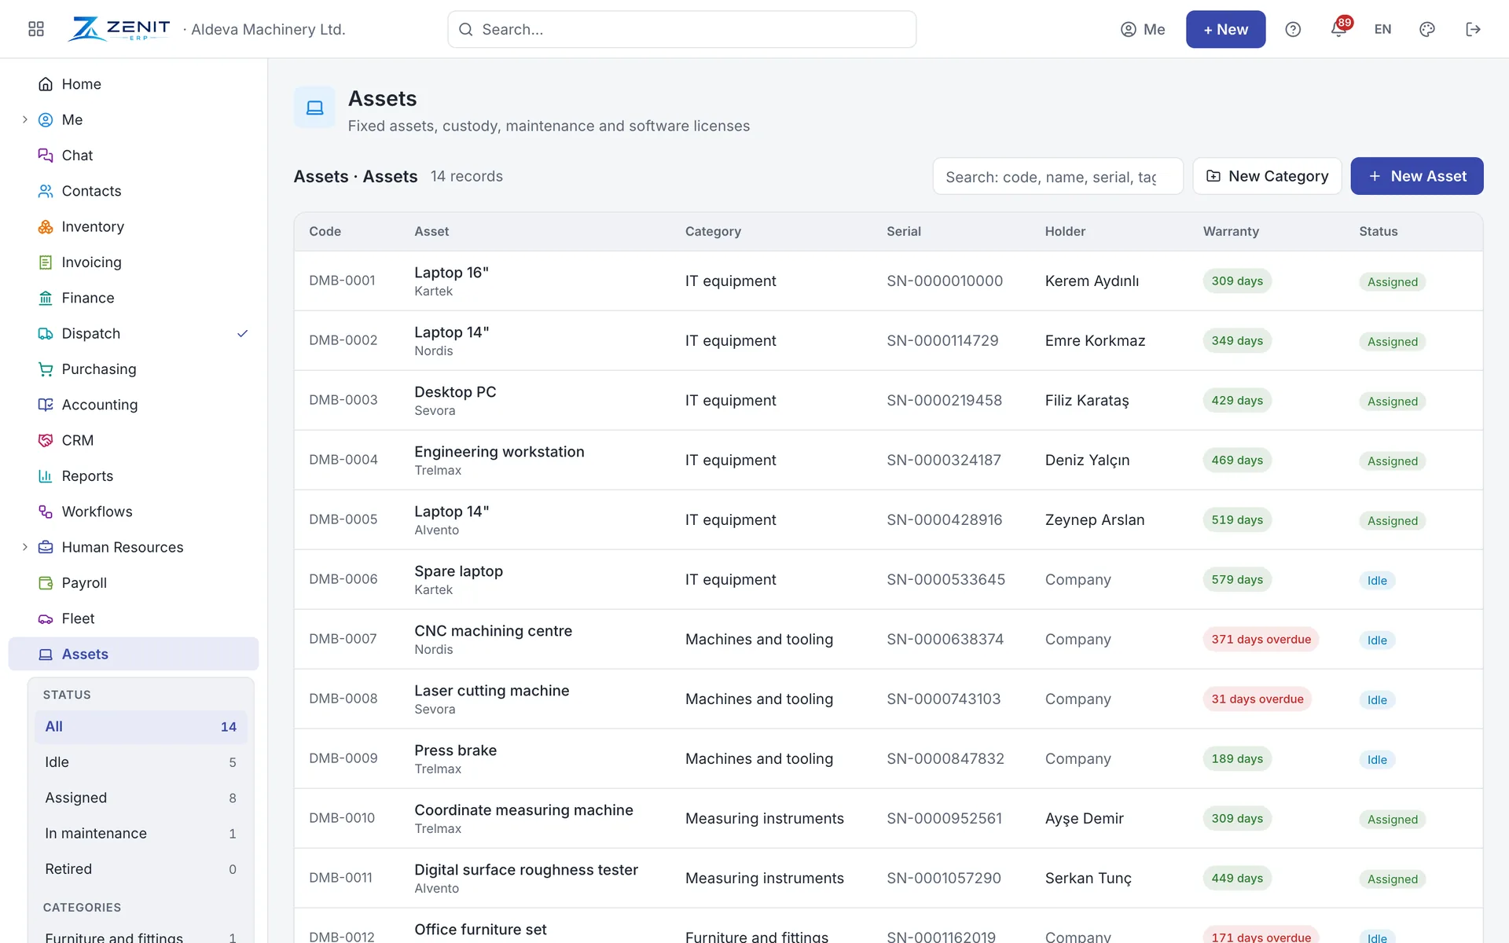
Task: Open the apps grid icon
Action: tap(36, 29)
